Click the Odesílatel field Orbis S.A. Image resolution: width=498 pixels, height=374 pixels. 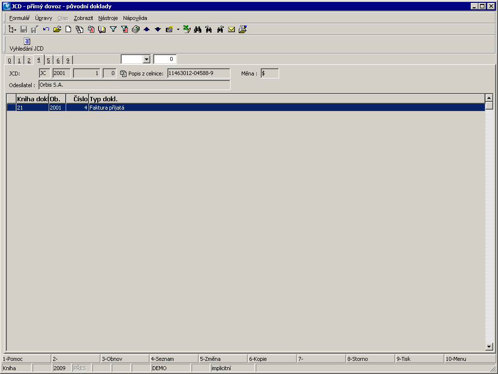134,85
